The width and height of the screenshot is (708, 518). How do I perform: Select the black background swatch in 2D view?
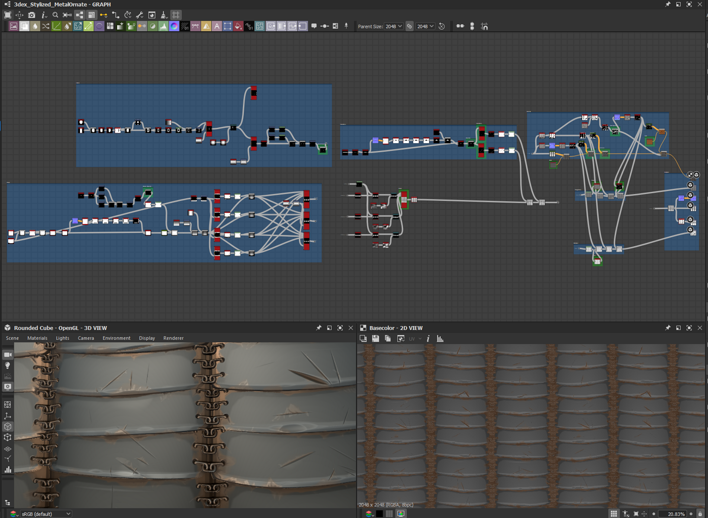pyautogui.click(x=379, y=514)
